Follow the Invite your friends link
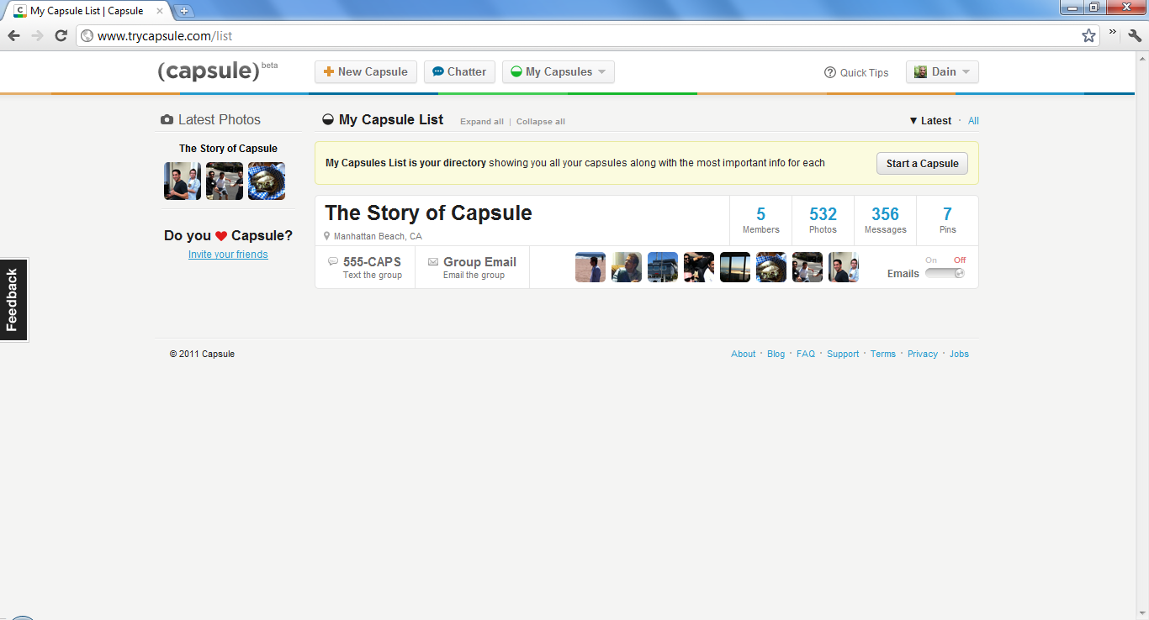Viewport: 1149px width, 620px height. [228, 254]
